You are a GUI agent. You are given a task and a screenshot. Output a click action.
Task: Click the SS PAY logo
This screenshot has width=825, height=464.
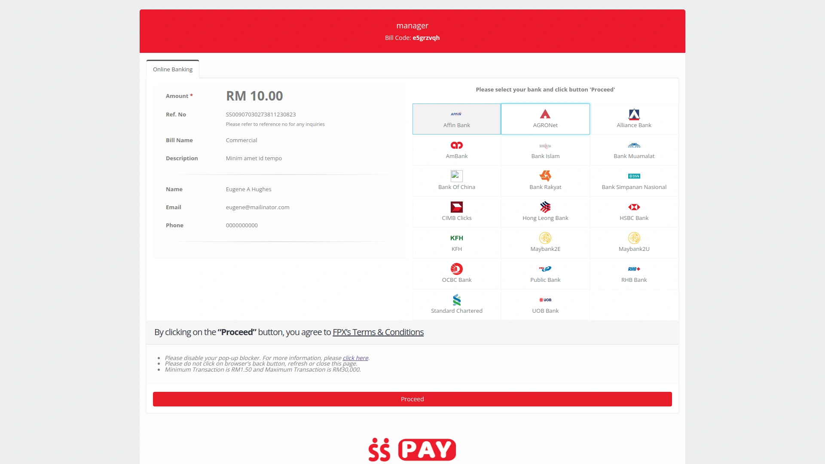pos(412,449)
